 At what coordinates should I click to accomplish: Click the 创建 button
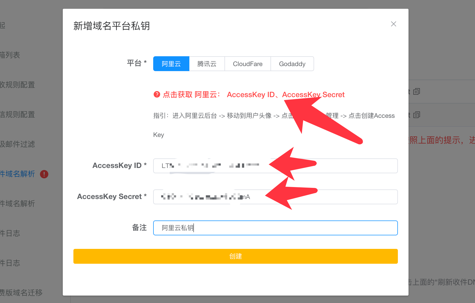(x=236, y=256)
